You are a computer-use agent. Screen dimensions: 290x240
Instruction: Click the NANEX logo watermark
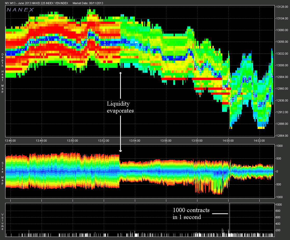pos(20,10)
